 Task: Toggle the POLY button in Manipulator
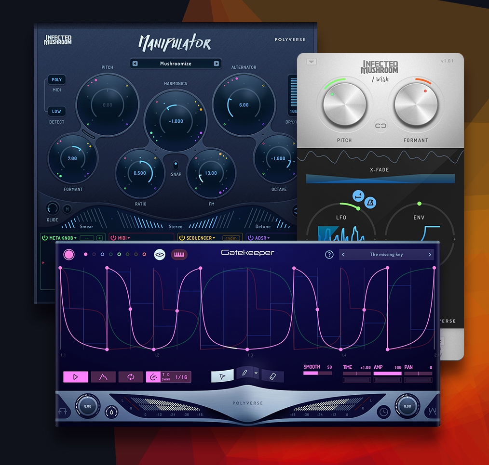pos(56,80)
